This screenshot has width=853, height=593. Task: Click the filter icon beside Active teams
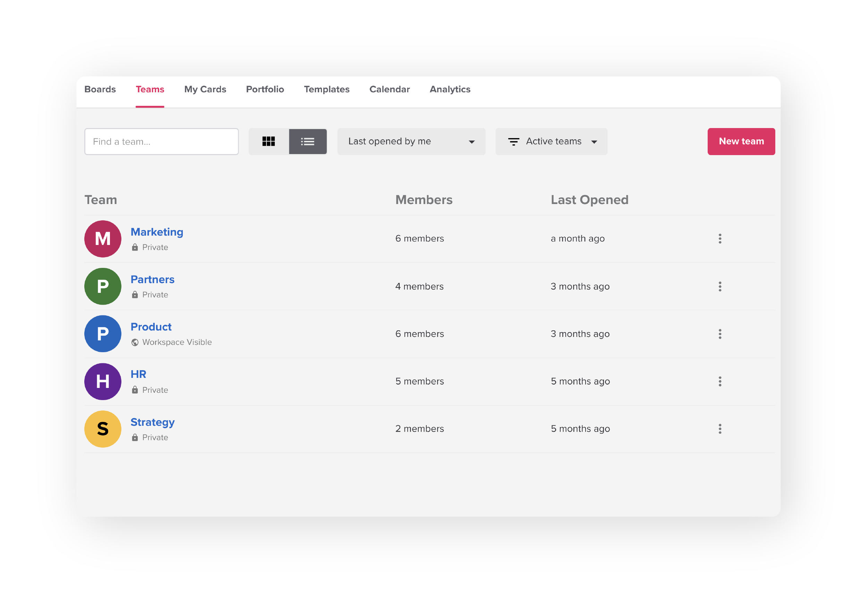click(513, 142)
